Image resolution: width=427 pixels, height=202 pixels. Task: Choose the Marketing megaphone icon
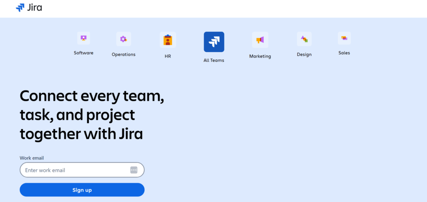point(260,40)
